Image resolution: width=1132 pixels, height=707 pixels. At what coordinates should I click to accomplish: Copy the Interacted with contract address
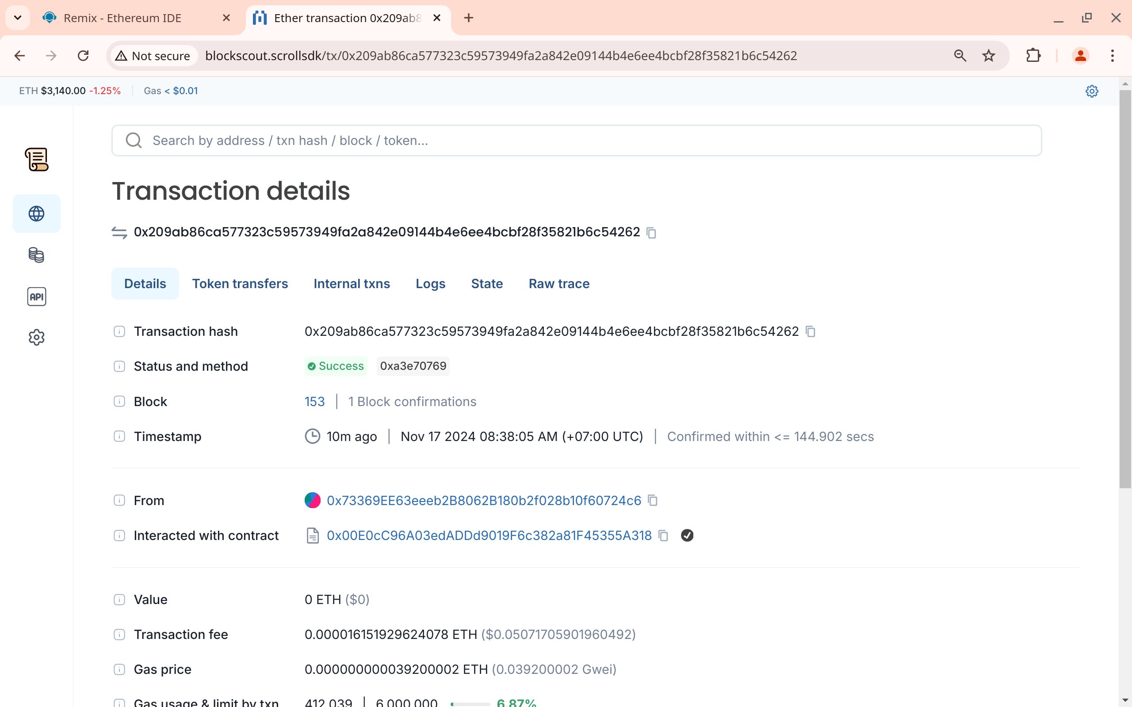663,536
